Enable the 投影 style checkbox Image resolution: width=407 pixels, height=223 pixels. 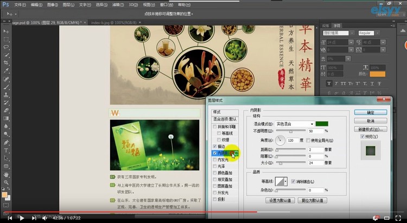(215, 199)
